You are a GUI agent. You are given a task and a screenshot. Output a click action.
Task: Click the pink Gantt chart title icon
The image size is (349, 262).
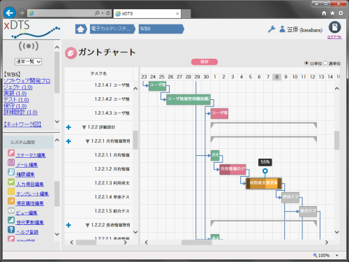70,53
